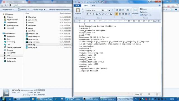Screen dimensions: 179x101
Task: Sort files by the Имя column header
Action: (x=27, y=13)
